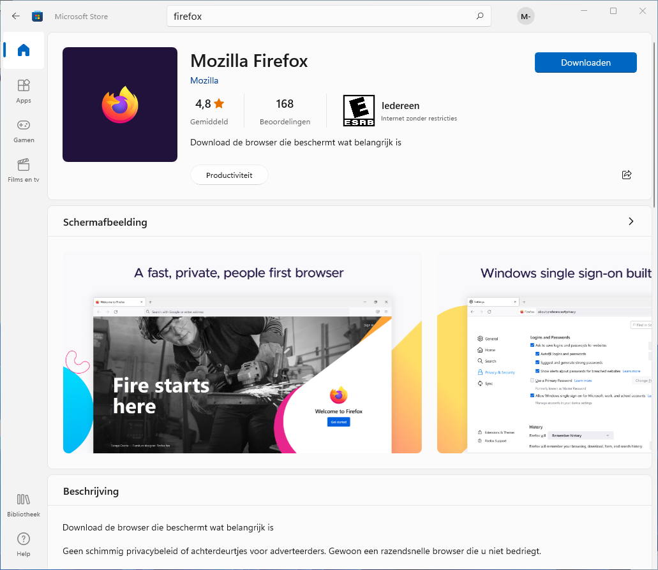Open the Mozilla publisher link
Viewport: 658px width, 570px height.
coord(204,80)
